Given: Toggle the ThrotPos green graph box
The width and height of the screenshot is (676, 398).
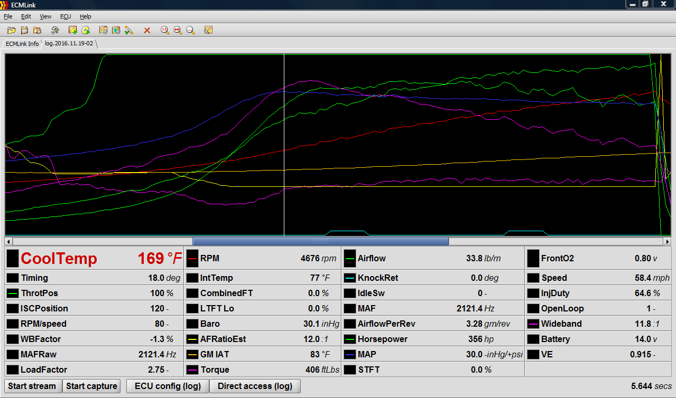Looking at the screenshot, I should click(x=12, y=293).
